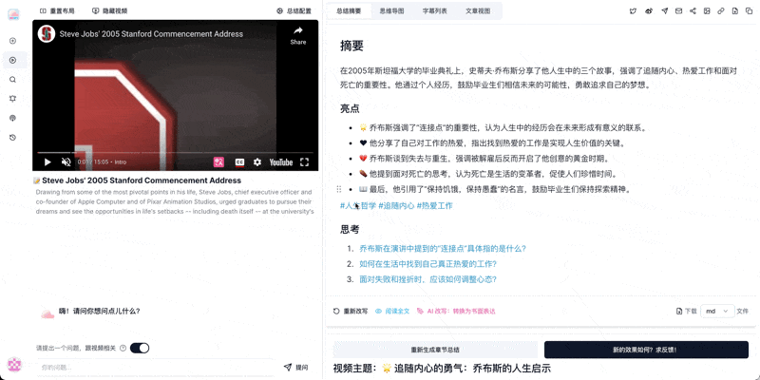Click 重新生成章节总结 button
This screenshot has height=380, width=760.
(434, 350)
